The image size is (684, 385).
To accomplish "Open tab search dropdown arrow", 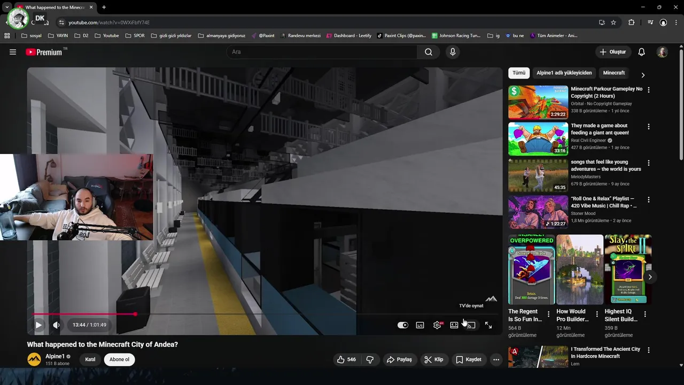I will coord(7,7).
